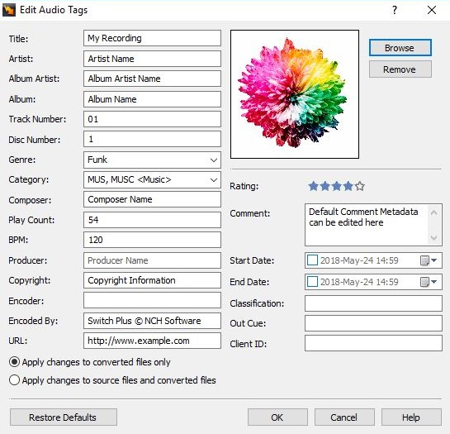Click the Artist input field
Screen dimensions: 450x434
(x=152, y=59)
